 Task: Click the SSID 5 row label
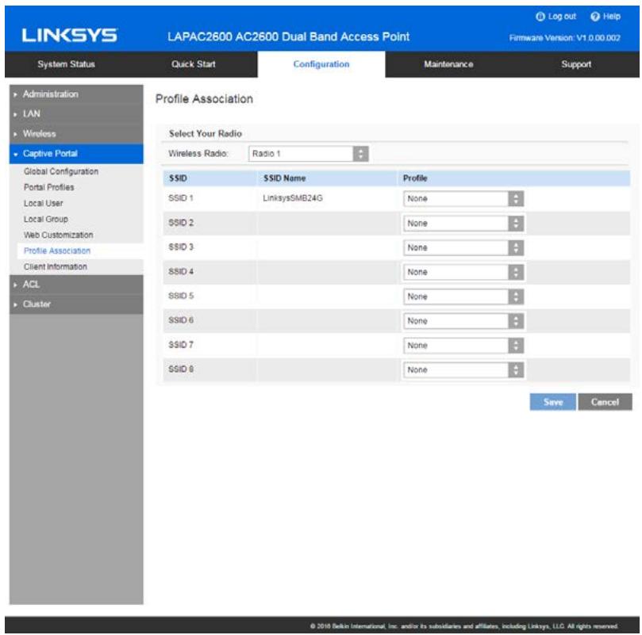point(181,296)
